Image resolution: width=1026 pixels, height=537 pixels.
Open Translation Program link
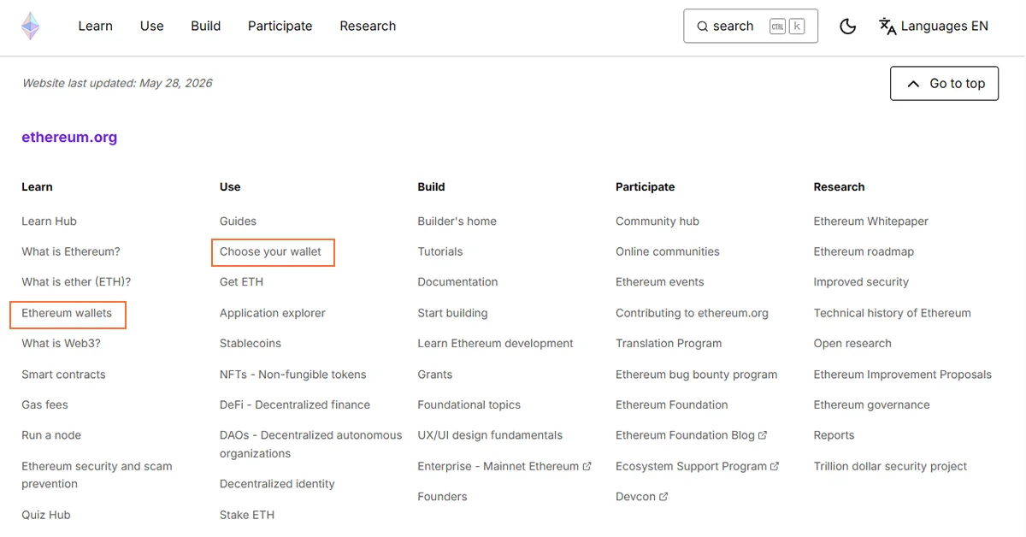(669, 343)
